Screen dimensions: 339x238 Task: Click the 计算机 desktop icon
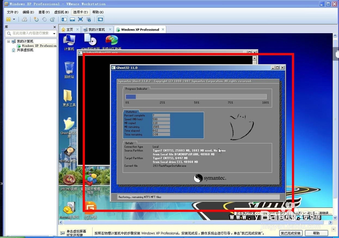click(69, 43)
